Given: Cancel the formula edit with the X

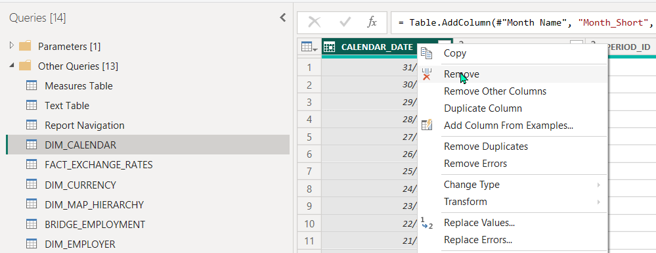Looking at the screenshot, I should (x=314, y=22).
